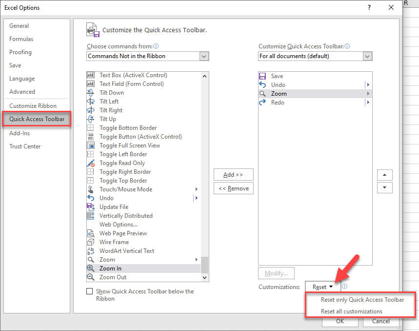419x331 pixels.
Task: Choose the Tilt Left command icon
Action: click(x=91, y=102)
